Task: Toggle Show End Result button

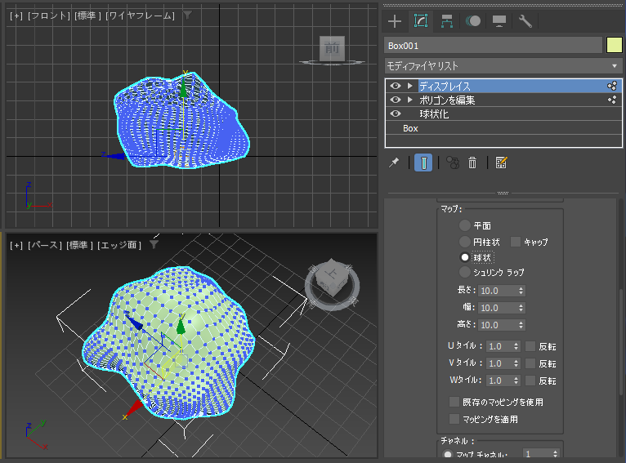Action: [x=423, y=162]
